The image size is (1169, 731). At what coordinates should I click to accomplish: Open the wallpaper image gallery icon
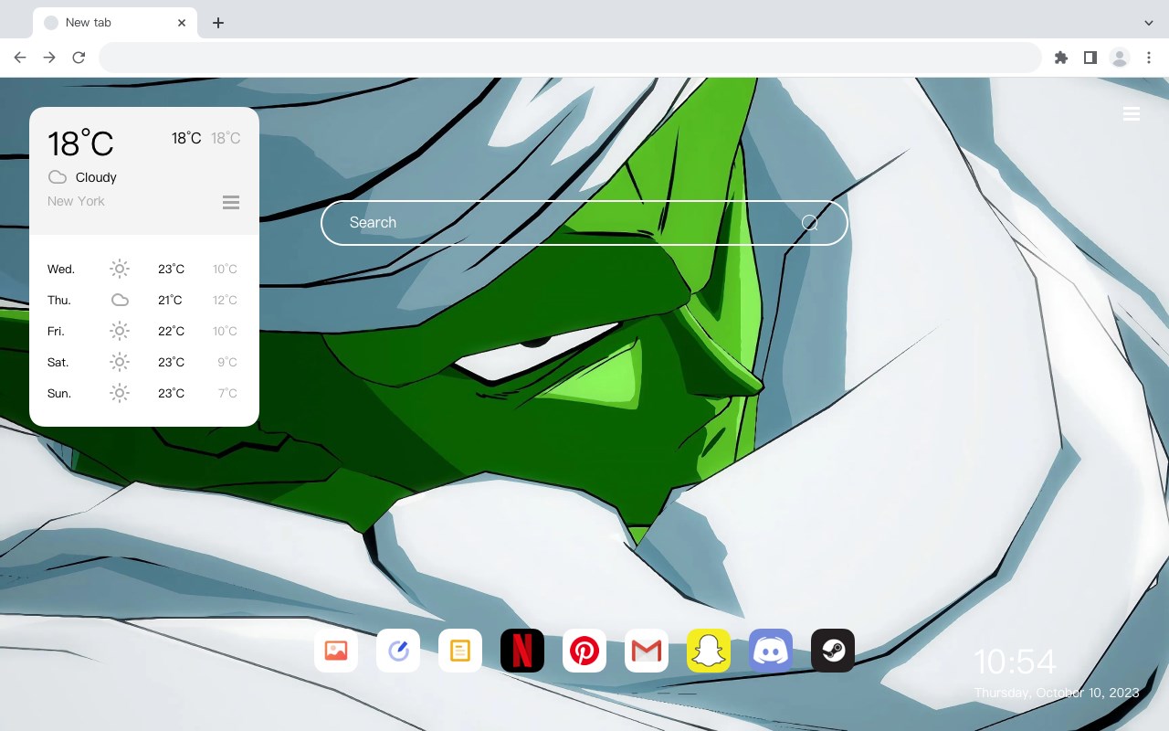coord(336,651)
